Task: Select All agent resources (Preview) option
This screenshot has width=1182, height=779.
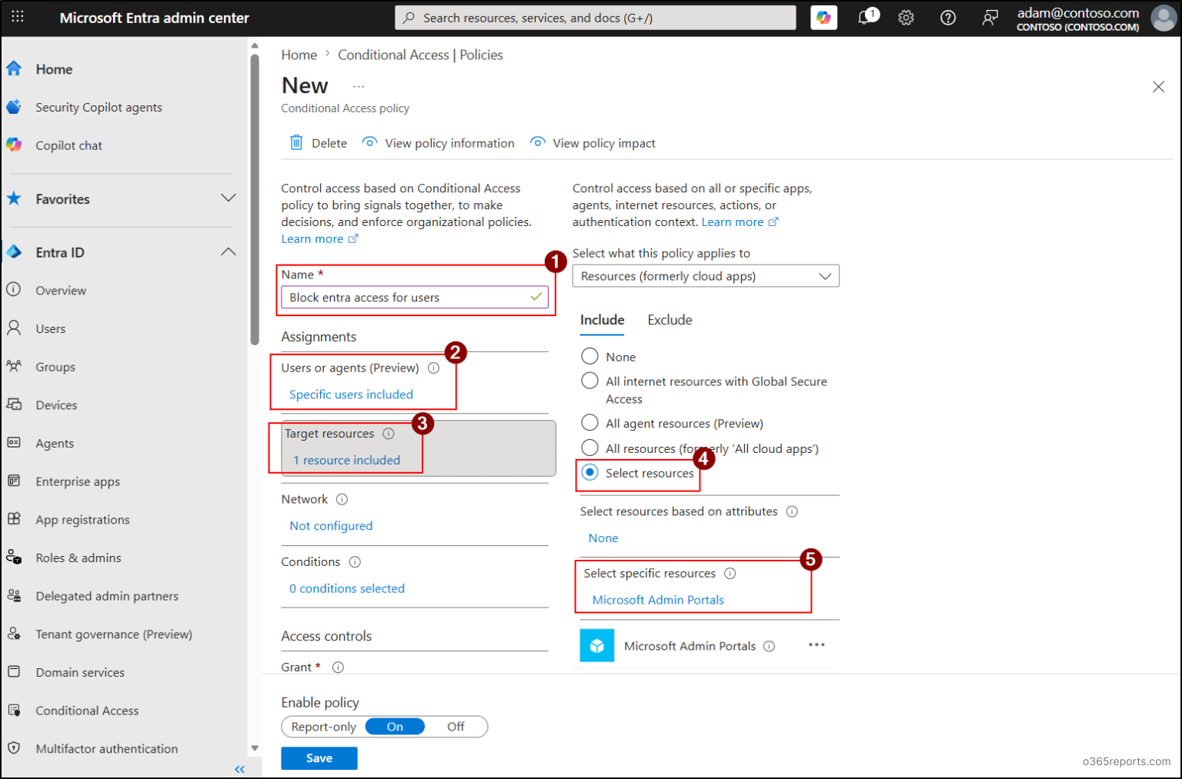Action: pos(589,423)
